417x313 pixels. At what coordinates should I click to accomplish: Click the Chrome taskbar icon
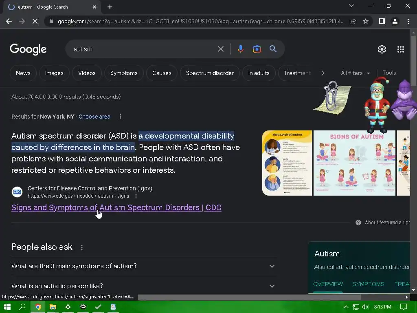(38, 307)
